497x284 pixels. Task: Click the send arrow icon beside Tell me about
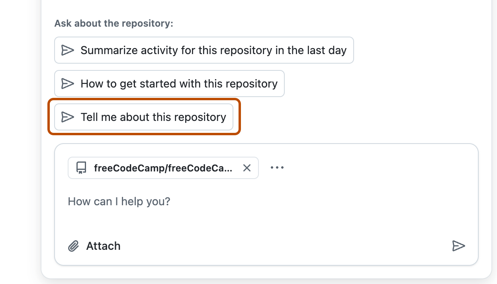coord(68,117)
